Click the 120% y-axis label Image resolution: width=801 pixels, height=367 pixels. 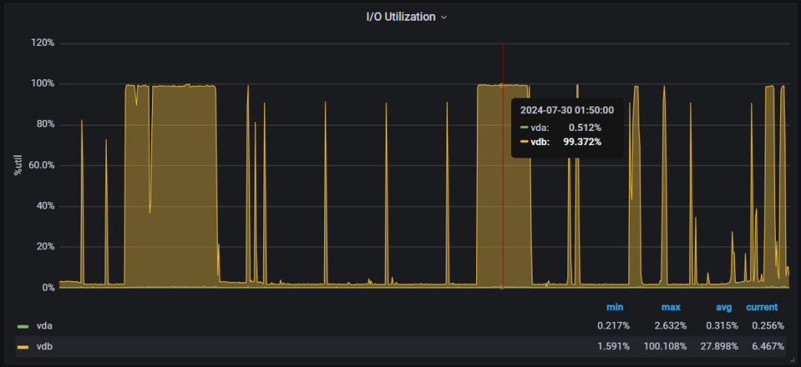click(44, 43)
